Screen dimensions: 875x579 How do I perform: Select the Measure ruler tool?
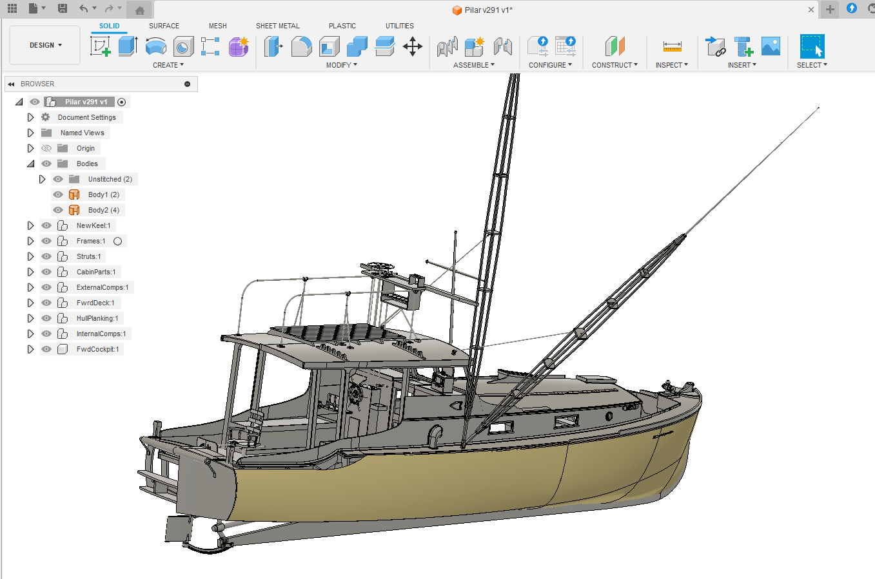coord(672,46)
